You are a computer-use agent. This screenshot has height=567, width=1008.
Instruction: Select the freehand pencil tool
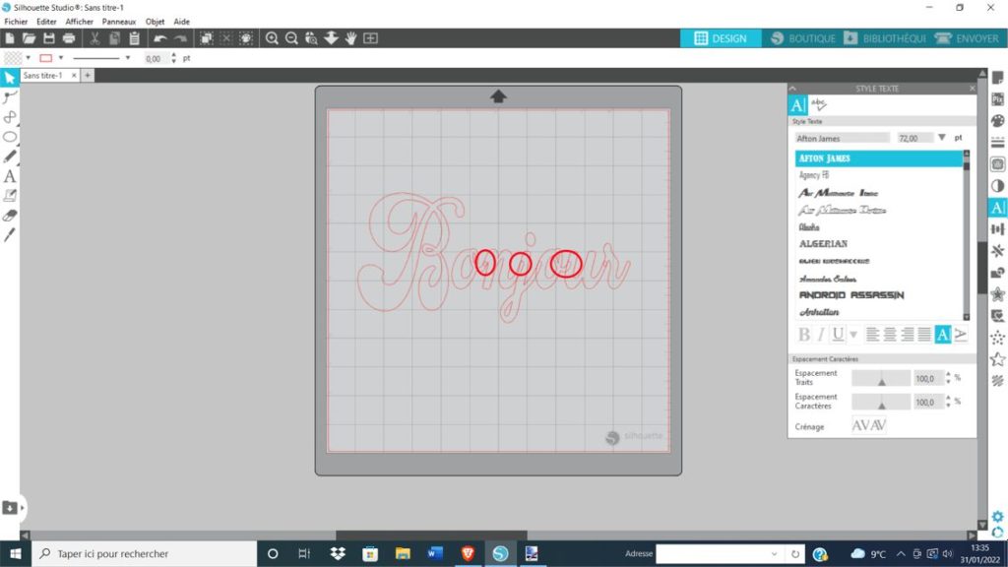pyautogui.click(x=10, y=157)
